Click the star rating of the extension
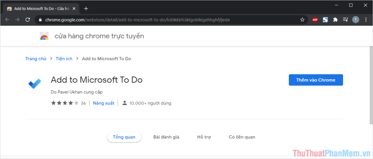 65,103
